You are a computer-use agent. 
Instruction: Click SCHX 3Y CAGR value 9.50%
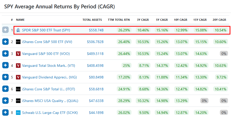(144, 113)
